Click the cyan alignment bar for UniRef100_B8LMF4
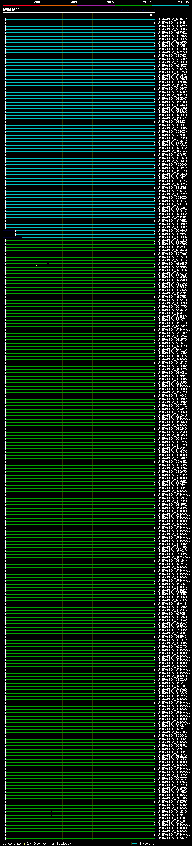Image resolution: width=192 pixels, height=846 pixels. point(88,237)
